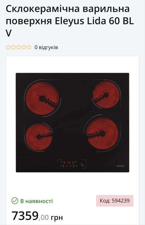
Task: Click the first rating star
Action: [8, 47]
